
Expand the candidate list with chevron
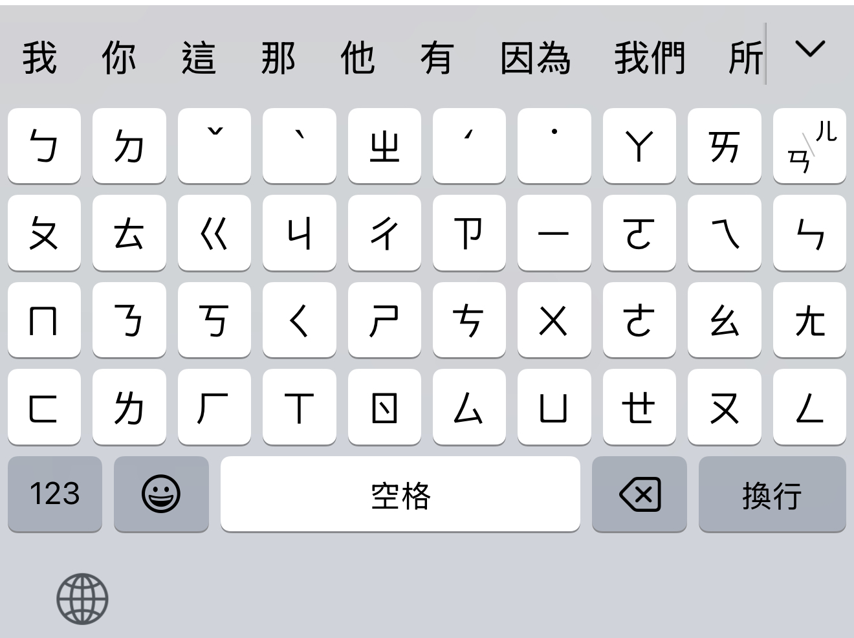coord(810,49)
